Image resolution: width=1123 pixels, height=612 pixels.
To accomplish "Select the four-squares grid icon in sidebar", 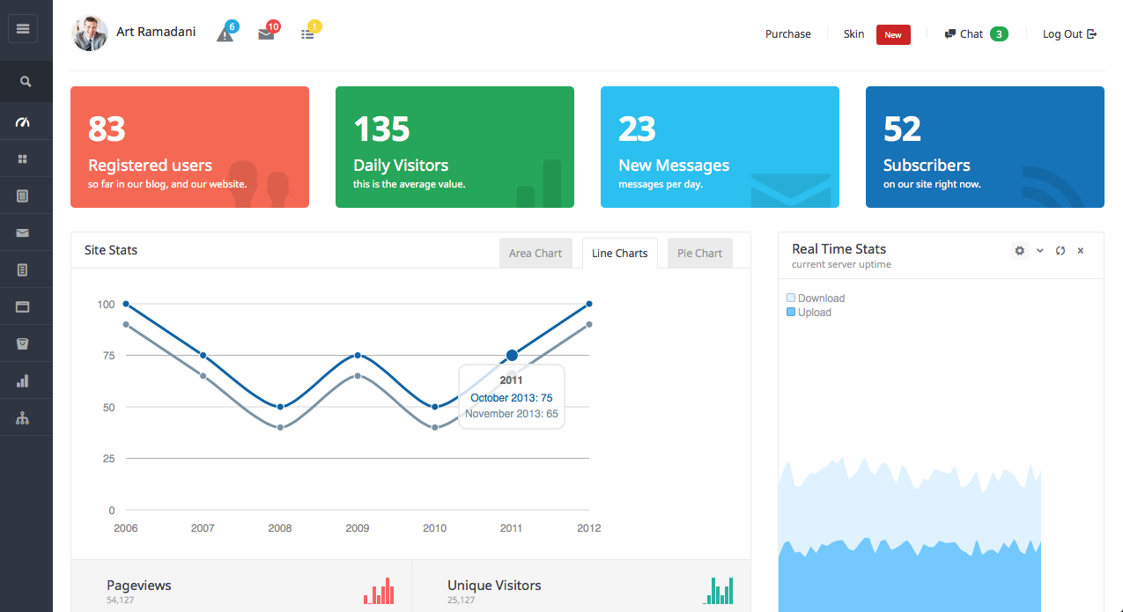I will point(23,159).
